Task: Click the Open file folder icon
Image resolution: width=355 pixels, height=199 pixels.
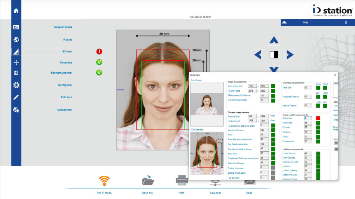Action: coord(148,181)
